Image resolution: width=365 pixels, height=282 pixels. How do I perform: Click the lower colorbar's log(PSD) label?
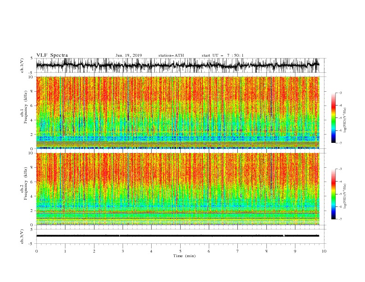345,196
